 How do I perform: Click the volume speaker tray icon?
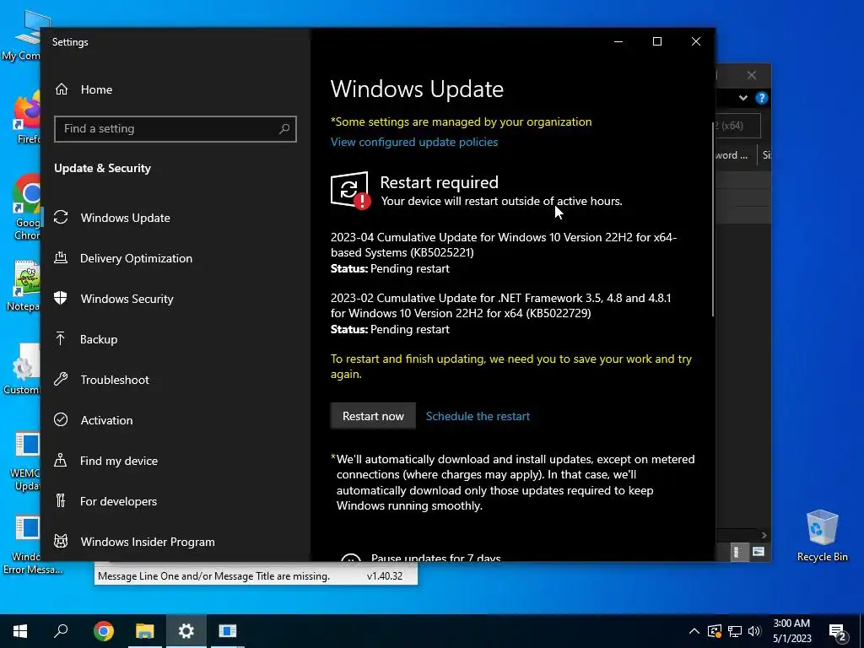pos(755,631)
